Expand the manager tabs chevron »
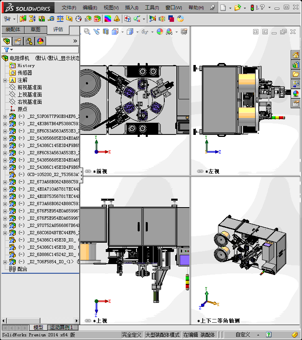Viewport: 302px width, 340px height. coord(75,41)
